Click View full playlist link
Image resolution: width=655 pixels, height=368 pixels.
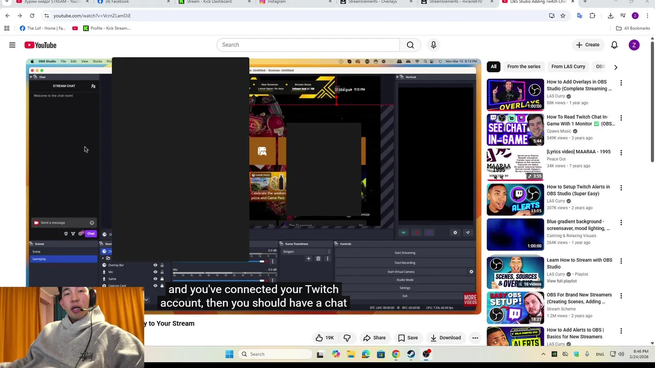[561, 281]
